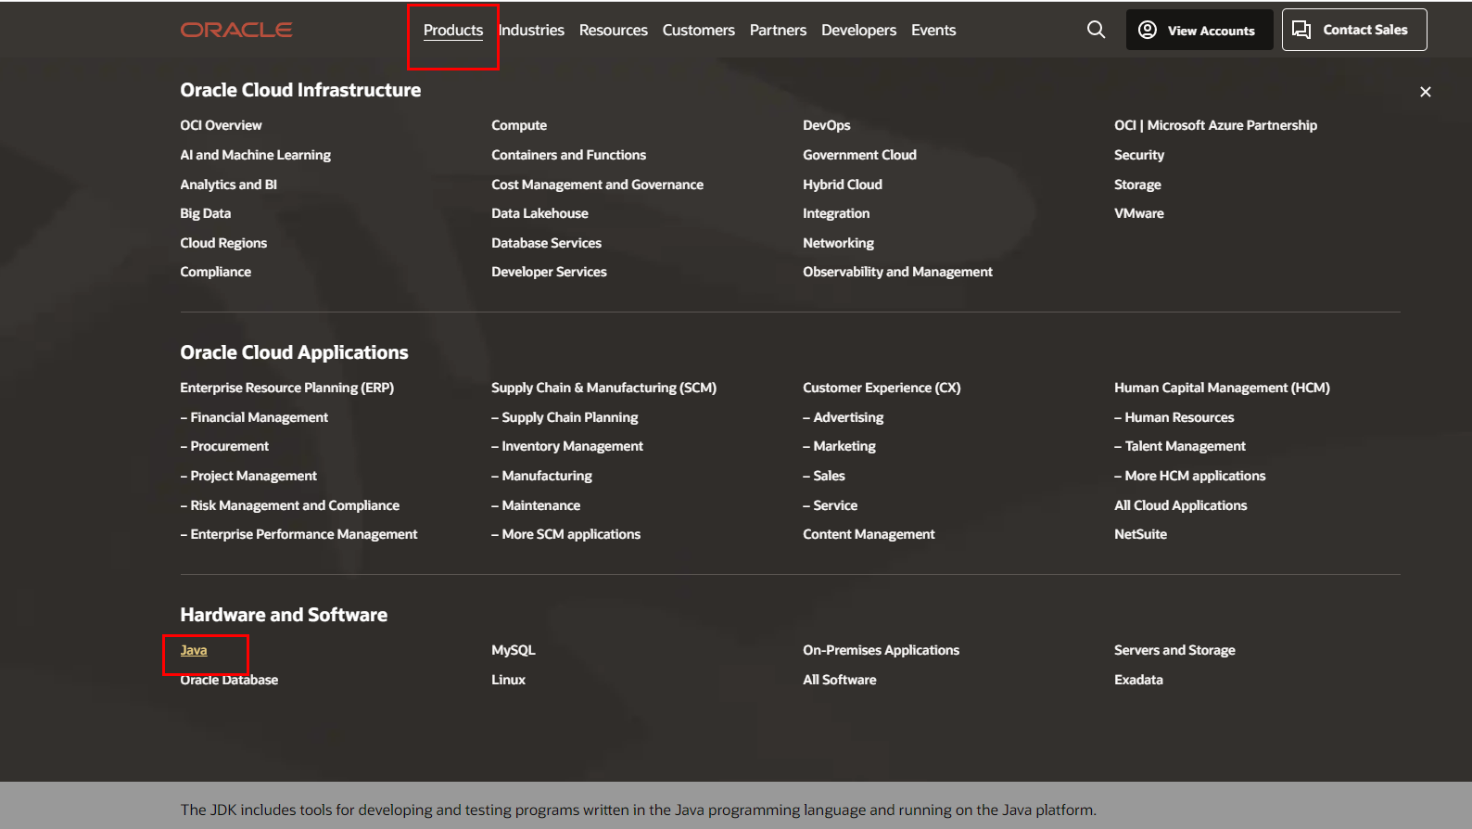Open Developer Services link
Screen dimensions: 1472x829
coord(550,272)
